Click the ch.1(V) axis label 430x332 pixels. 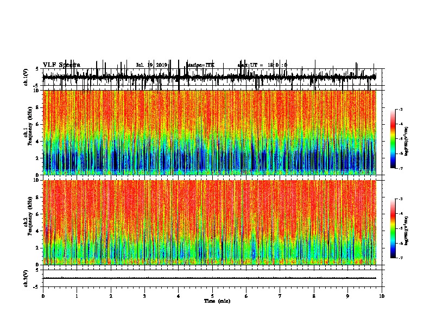[x=26, y=77]
